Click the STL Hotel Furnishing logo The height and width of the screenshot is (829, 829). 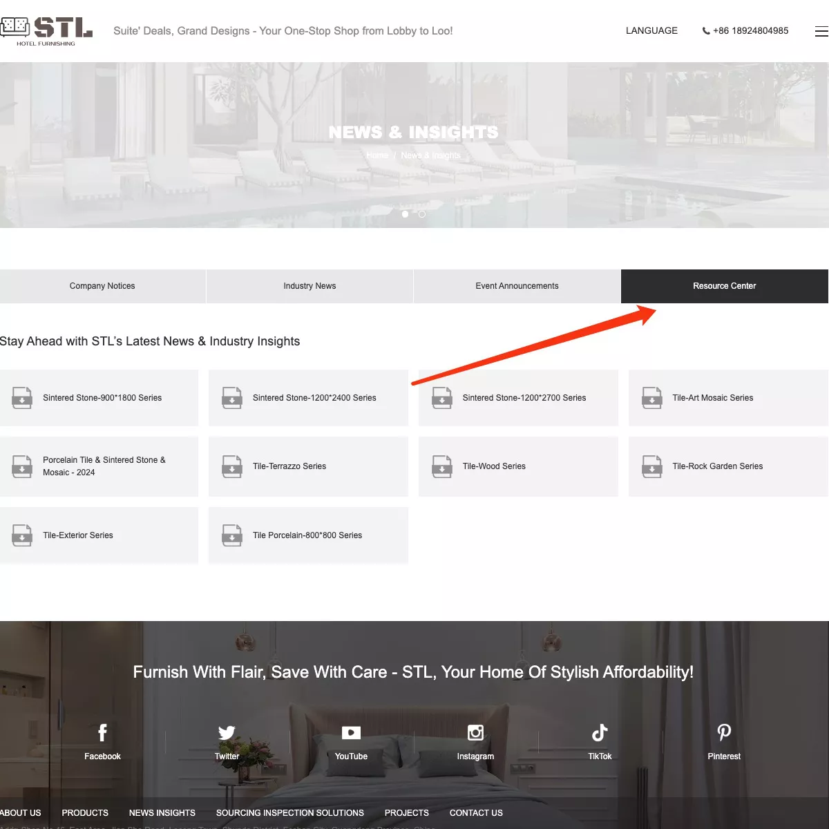pos(46,31)
